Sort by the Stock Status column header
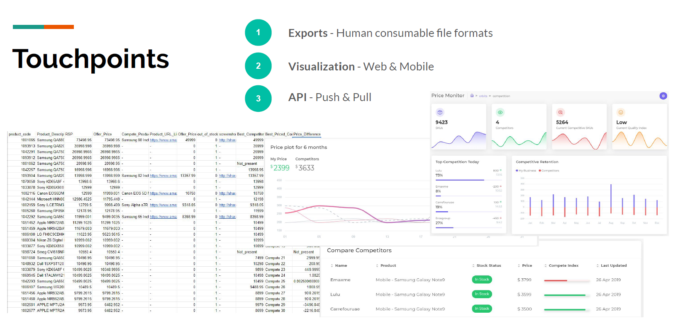 coord(488,265)
